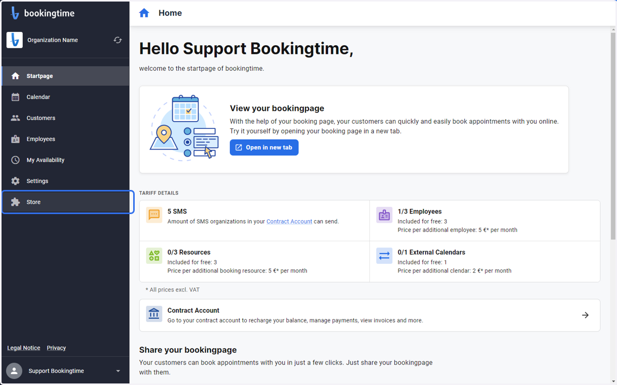
Task: Click the Open in new tab button
Action: [264, 147]
